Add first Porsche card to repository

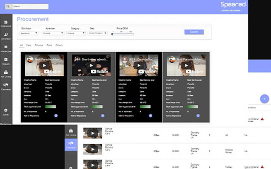(56, 116)
